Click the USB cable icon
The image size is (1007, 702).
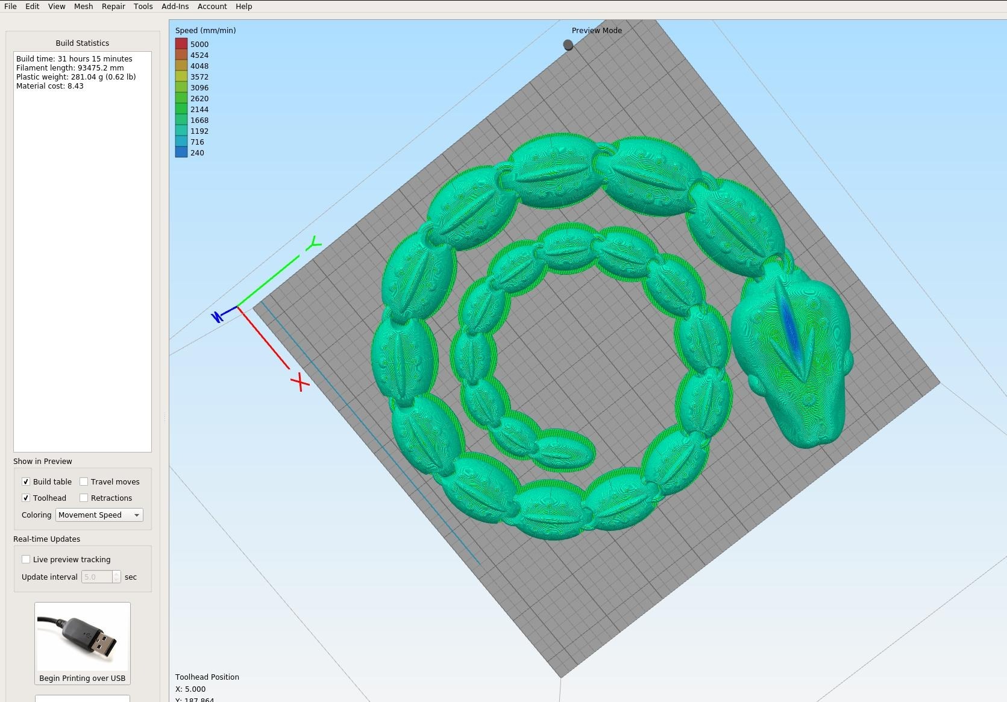[83, 638]
